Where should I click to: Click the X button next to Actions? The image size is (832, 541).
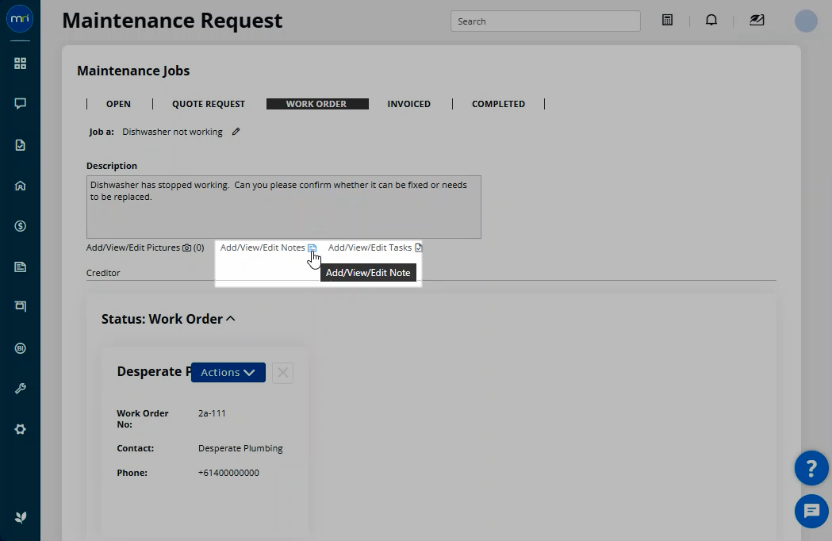click(x=283, y=373)
